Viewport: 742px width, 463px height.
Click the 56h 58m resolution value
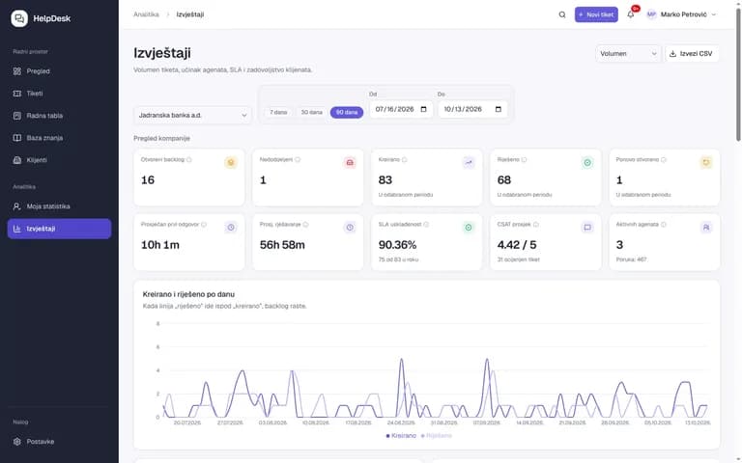click(x=282, y=245)
